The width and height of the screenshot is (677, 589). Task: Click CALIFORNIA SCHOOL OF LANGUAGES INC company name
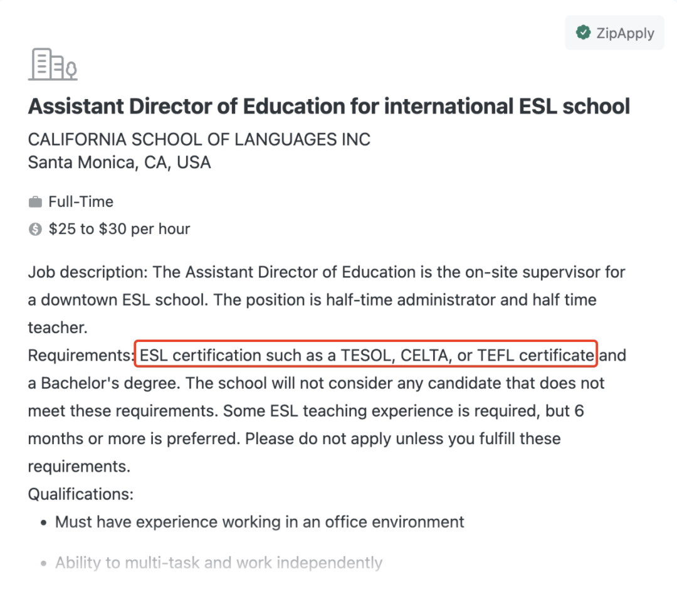click(199, 140)
